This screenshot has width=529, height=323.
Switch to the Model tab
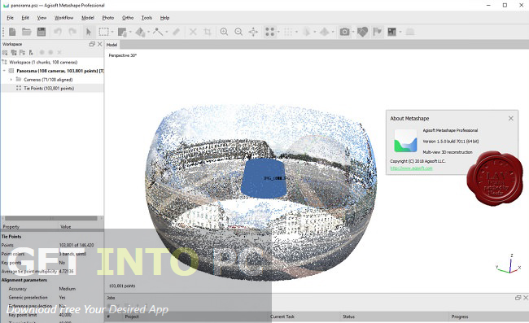(x=112, y=45)
